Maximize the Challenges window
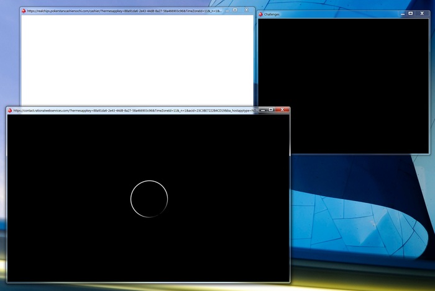The width and height of the screenshot is (435, 291). (x=411, y=14)
